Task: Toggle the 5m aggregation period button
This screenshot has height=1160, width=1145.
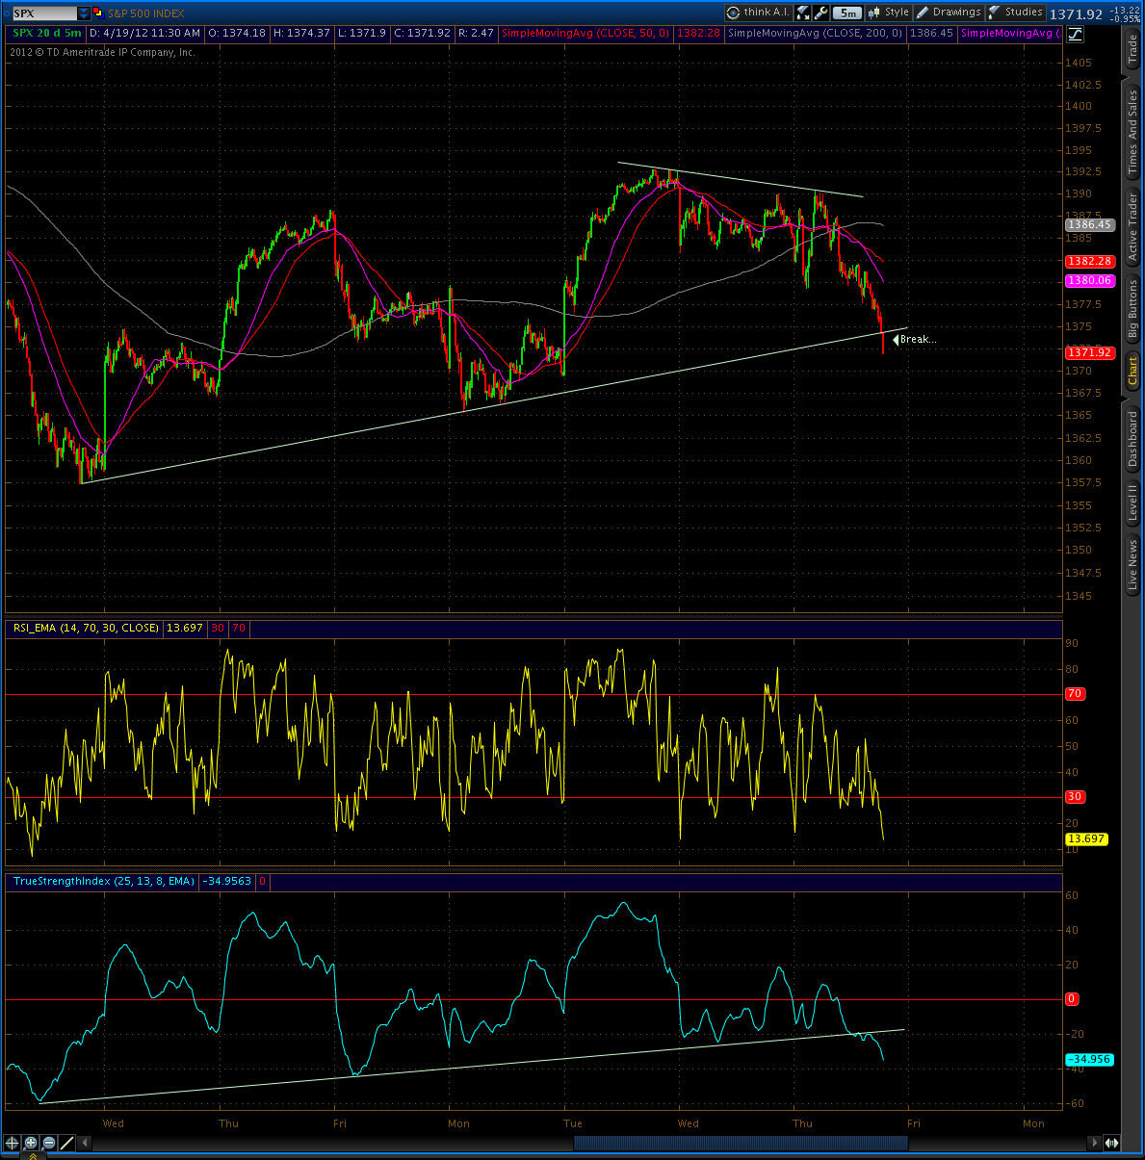Action: (x=847, y=13)
